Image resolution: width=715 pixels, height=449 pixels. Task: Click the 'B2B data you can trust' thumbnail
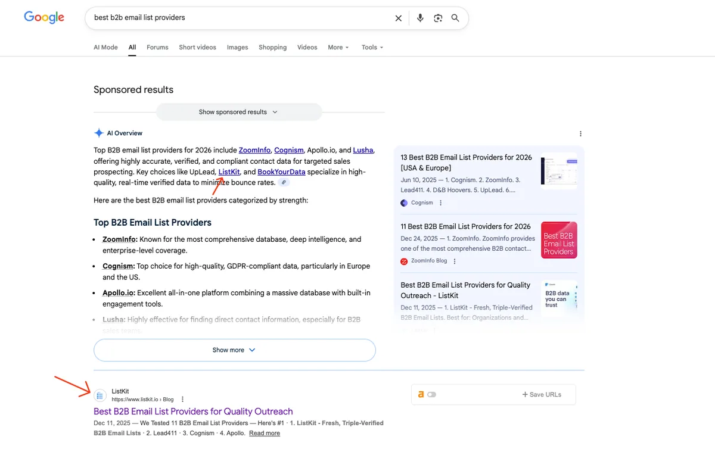click(x=559, y=299)
